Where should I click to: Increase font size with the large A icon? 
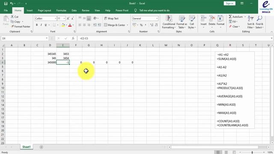tap(68, 18)
